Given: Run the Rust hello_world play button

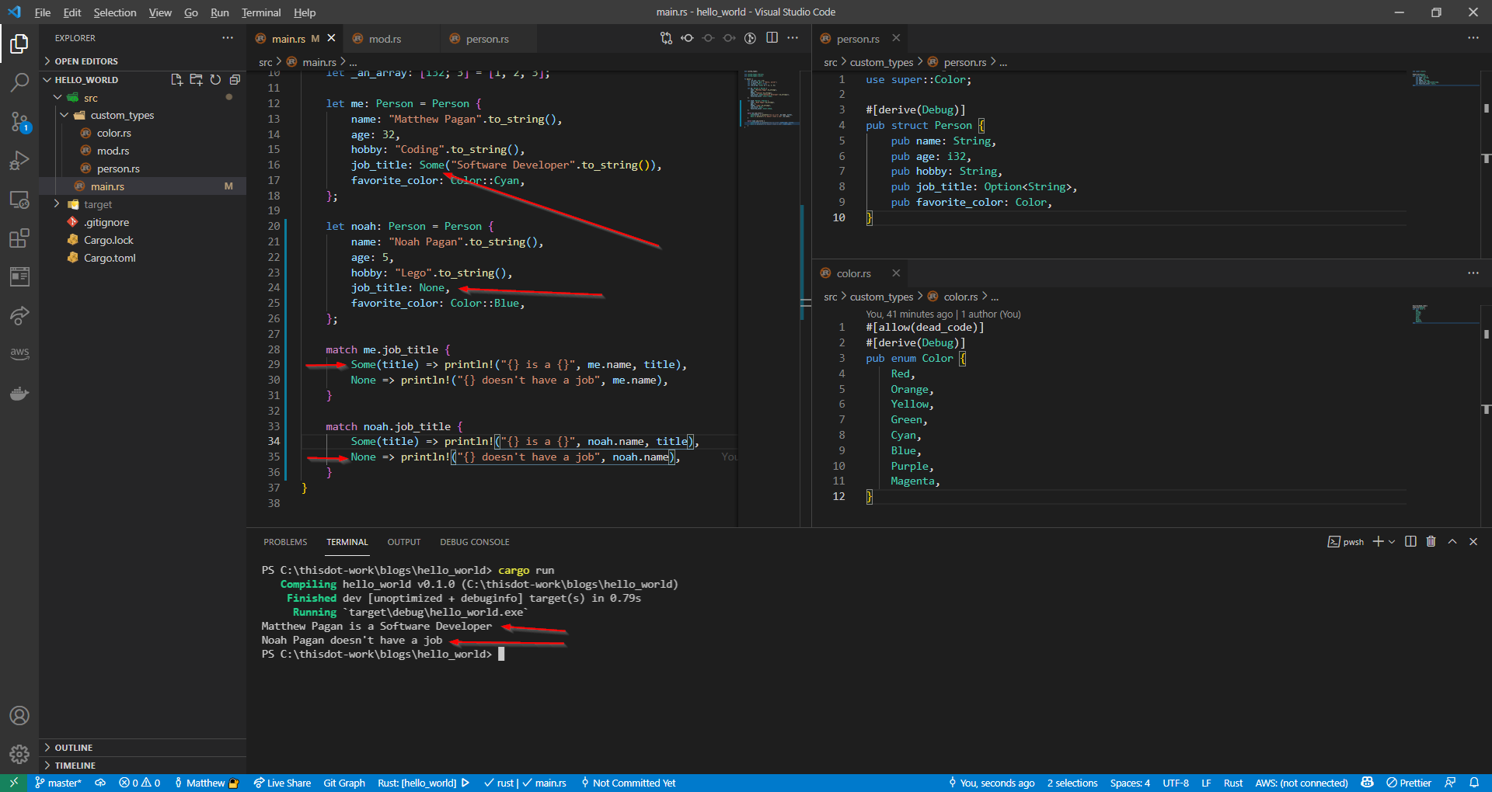Looking at the screenshot, I should (465, 783).
